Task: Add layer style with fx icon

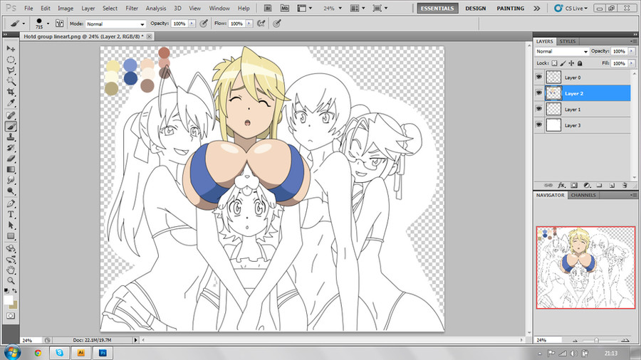Action: (561, 185)
